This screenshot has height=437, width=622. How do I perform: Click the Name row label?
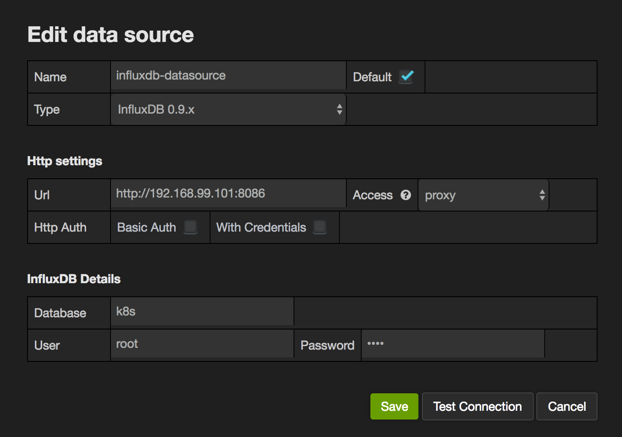point(50,77)
